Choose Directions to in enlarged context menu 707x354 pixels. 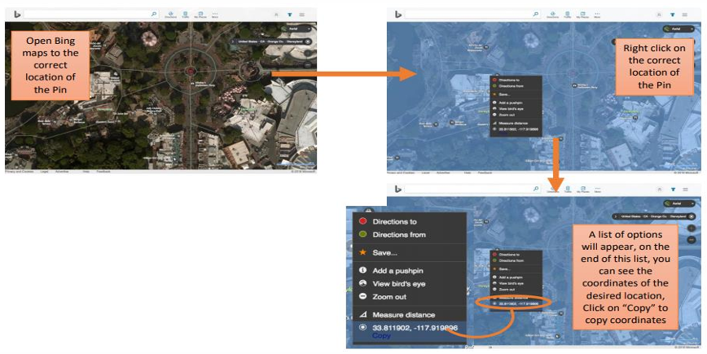[410, 221]
